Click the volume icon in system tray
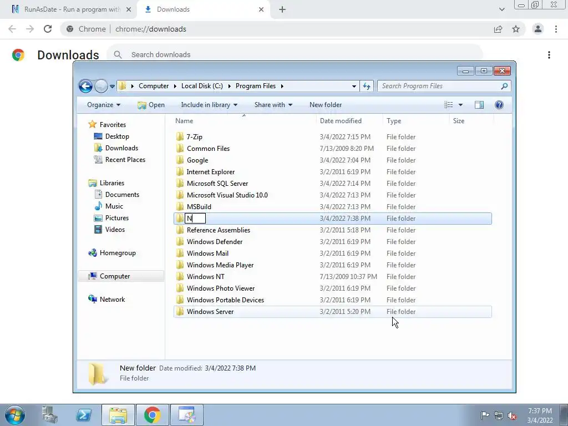Viewport: 568px width, 426px height. [x=512, y=415]
